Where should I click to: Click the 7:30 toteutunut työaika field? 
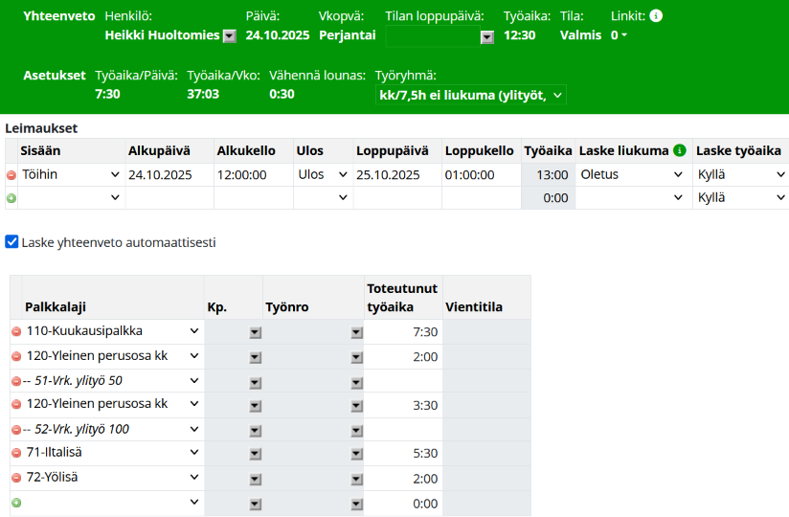(403, 331)
